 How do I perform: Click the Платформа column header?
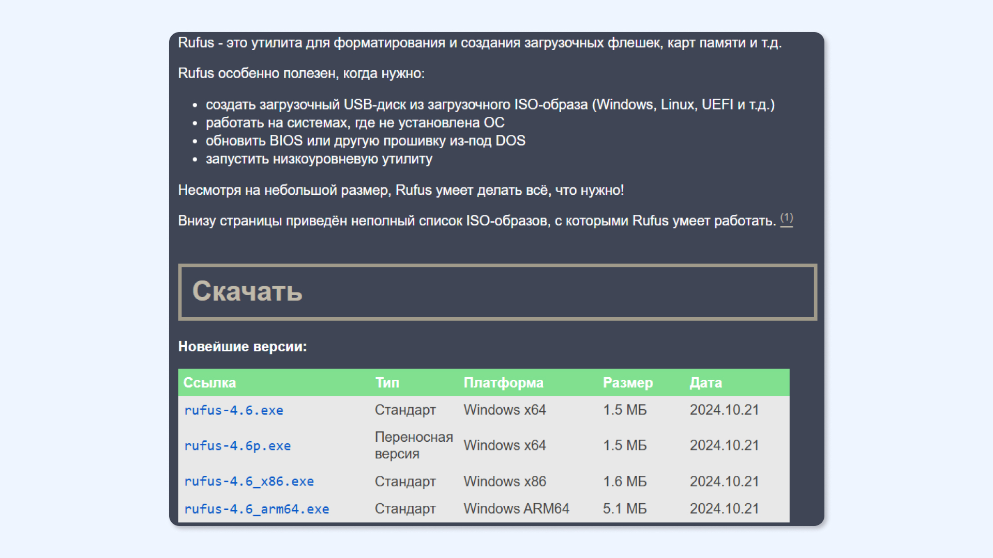(503, 383)
